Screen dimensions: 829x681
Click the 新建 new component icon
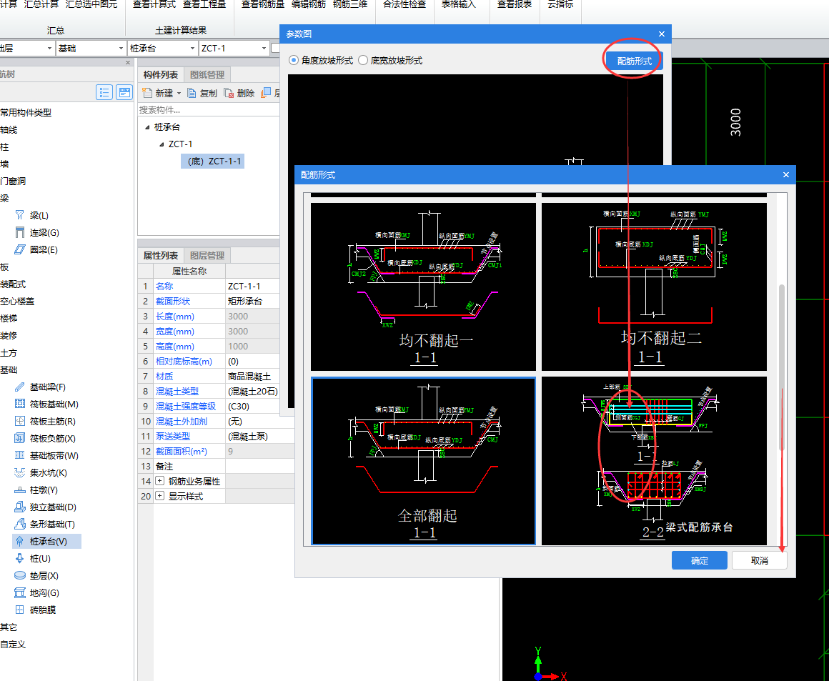coord(147,93)
